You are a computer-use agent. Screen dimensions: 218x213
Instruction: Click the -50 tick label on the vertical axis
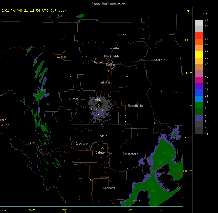point(186,138)
